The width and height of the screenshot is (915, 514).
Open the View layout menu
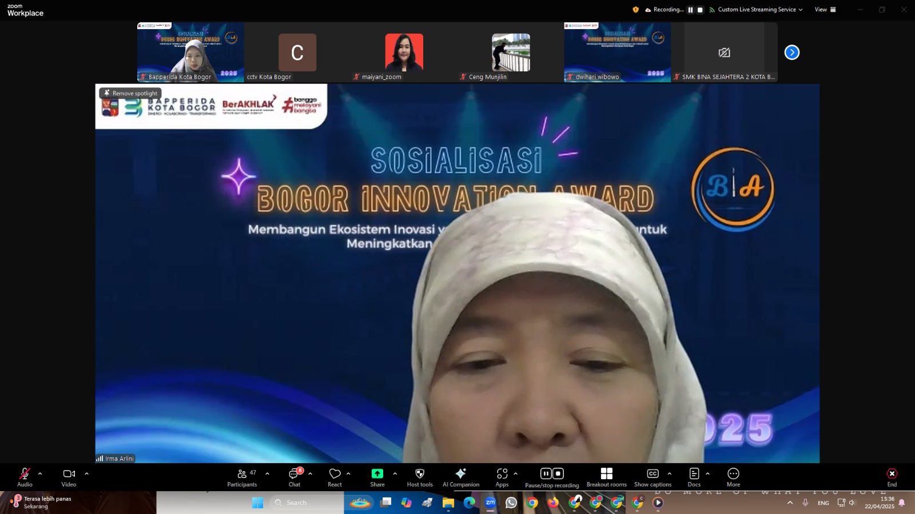click(825, 10)
